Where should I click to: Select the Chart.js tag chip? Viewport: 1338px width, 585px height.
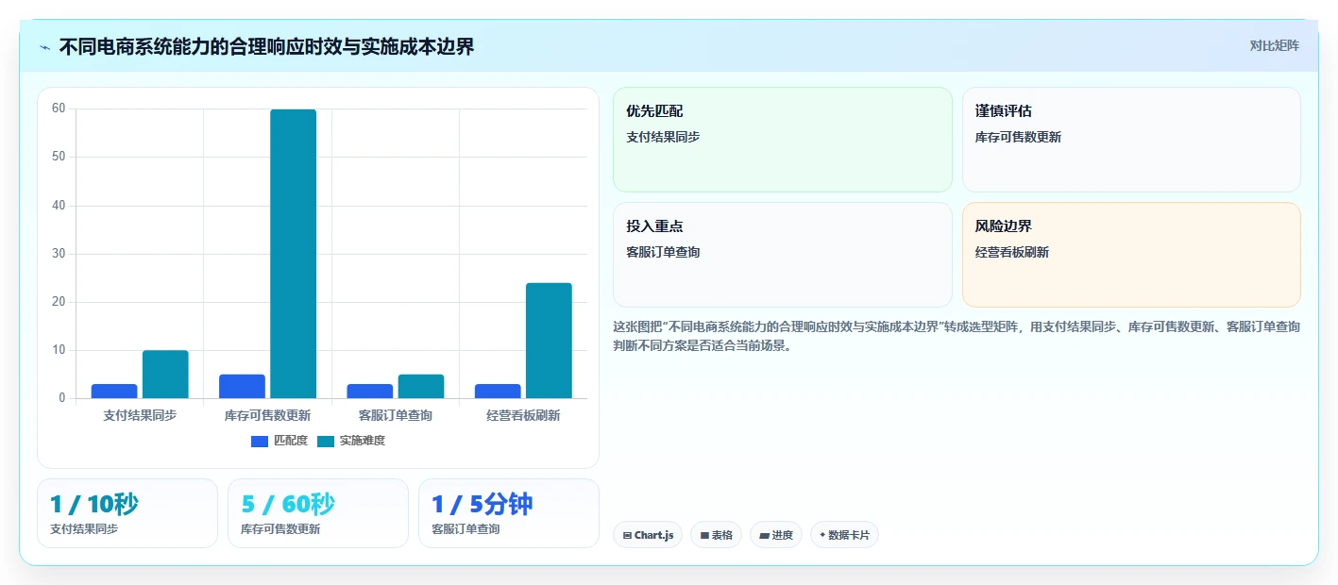pos(648,535)
